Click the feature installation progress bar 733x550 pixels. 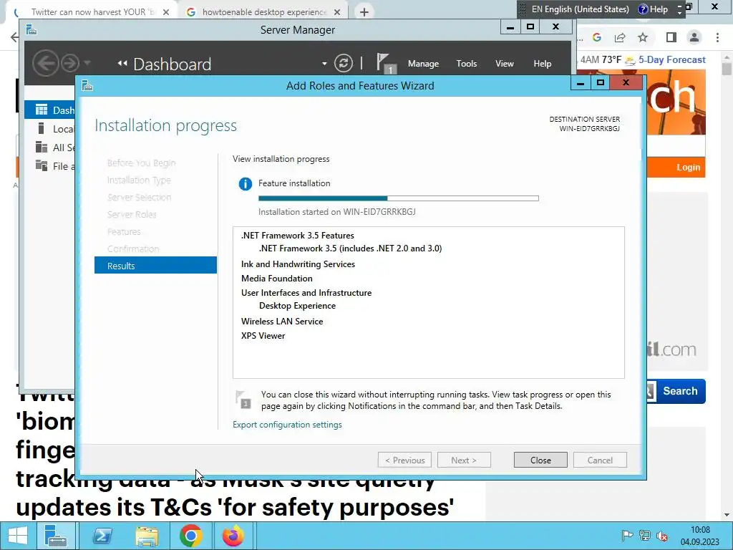pos(398,198)
